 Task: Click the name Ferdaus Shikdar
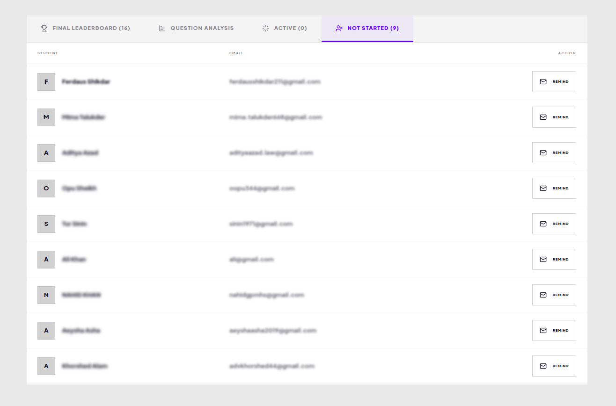86,82
